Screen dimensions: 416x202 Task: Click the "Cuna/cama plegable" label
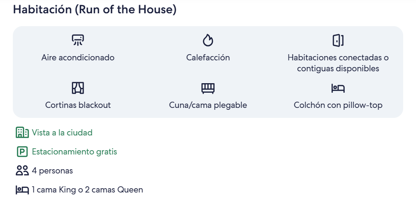208,105
